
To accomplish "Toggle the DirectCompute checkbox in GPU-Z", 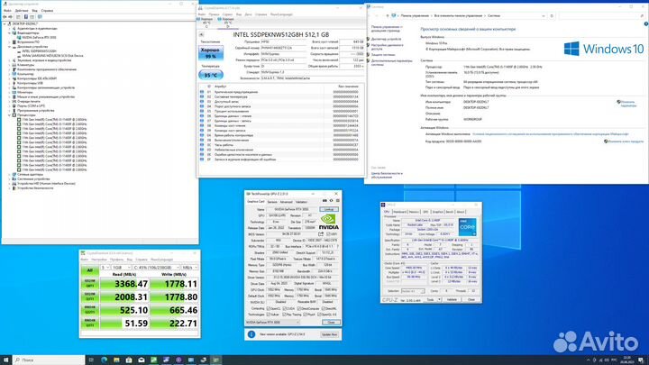I will click(299, 309).
